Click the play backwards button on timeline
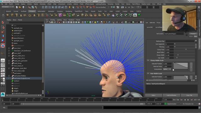The width and height of the screenshot is (201, 113). tap(185, 100)
